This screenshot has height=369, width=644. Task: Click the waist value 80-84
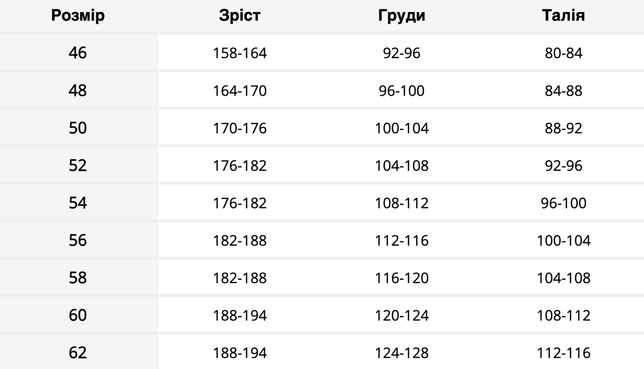pos(563,53)
